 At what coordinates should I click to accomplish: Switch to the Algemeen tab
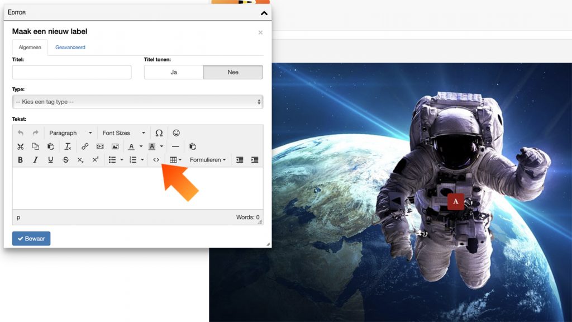(x=30, y=48)
